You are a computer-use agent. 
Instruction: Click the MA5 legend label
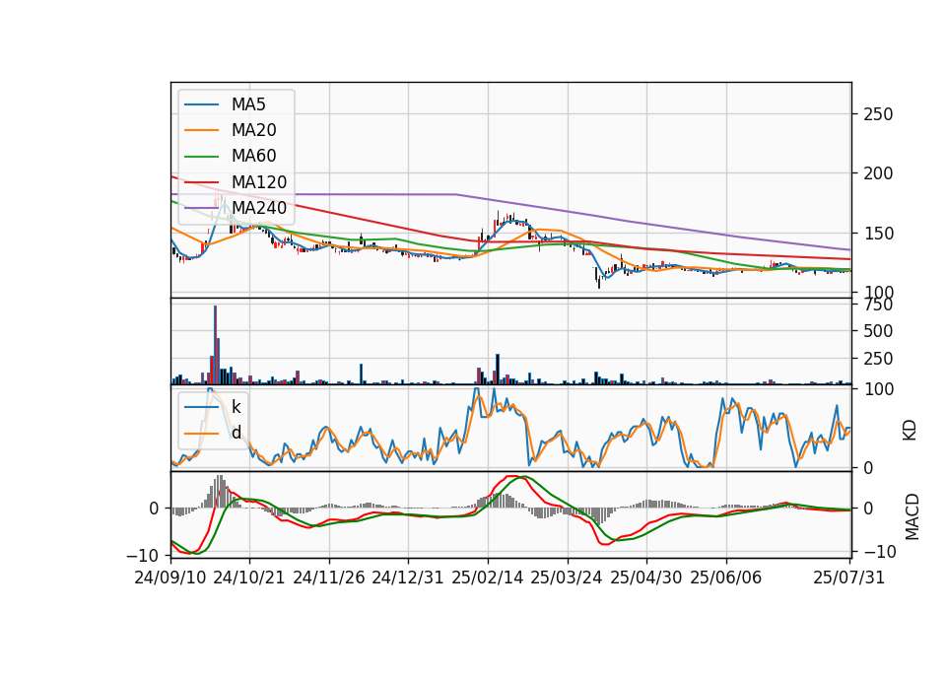[x=248, y=104]
